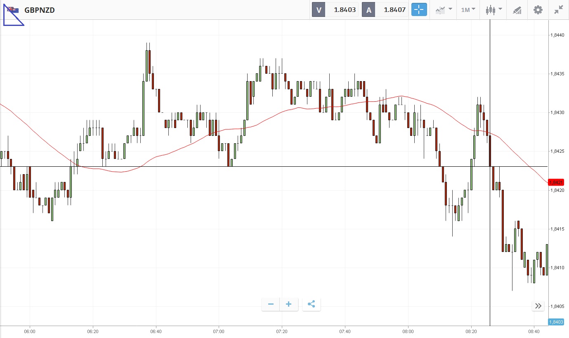Toggle the crosshair cursor tool

[x=419, y=10]
